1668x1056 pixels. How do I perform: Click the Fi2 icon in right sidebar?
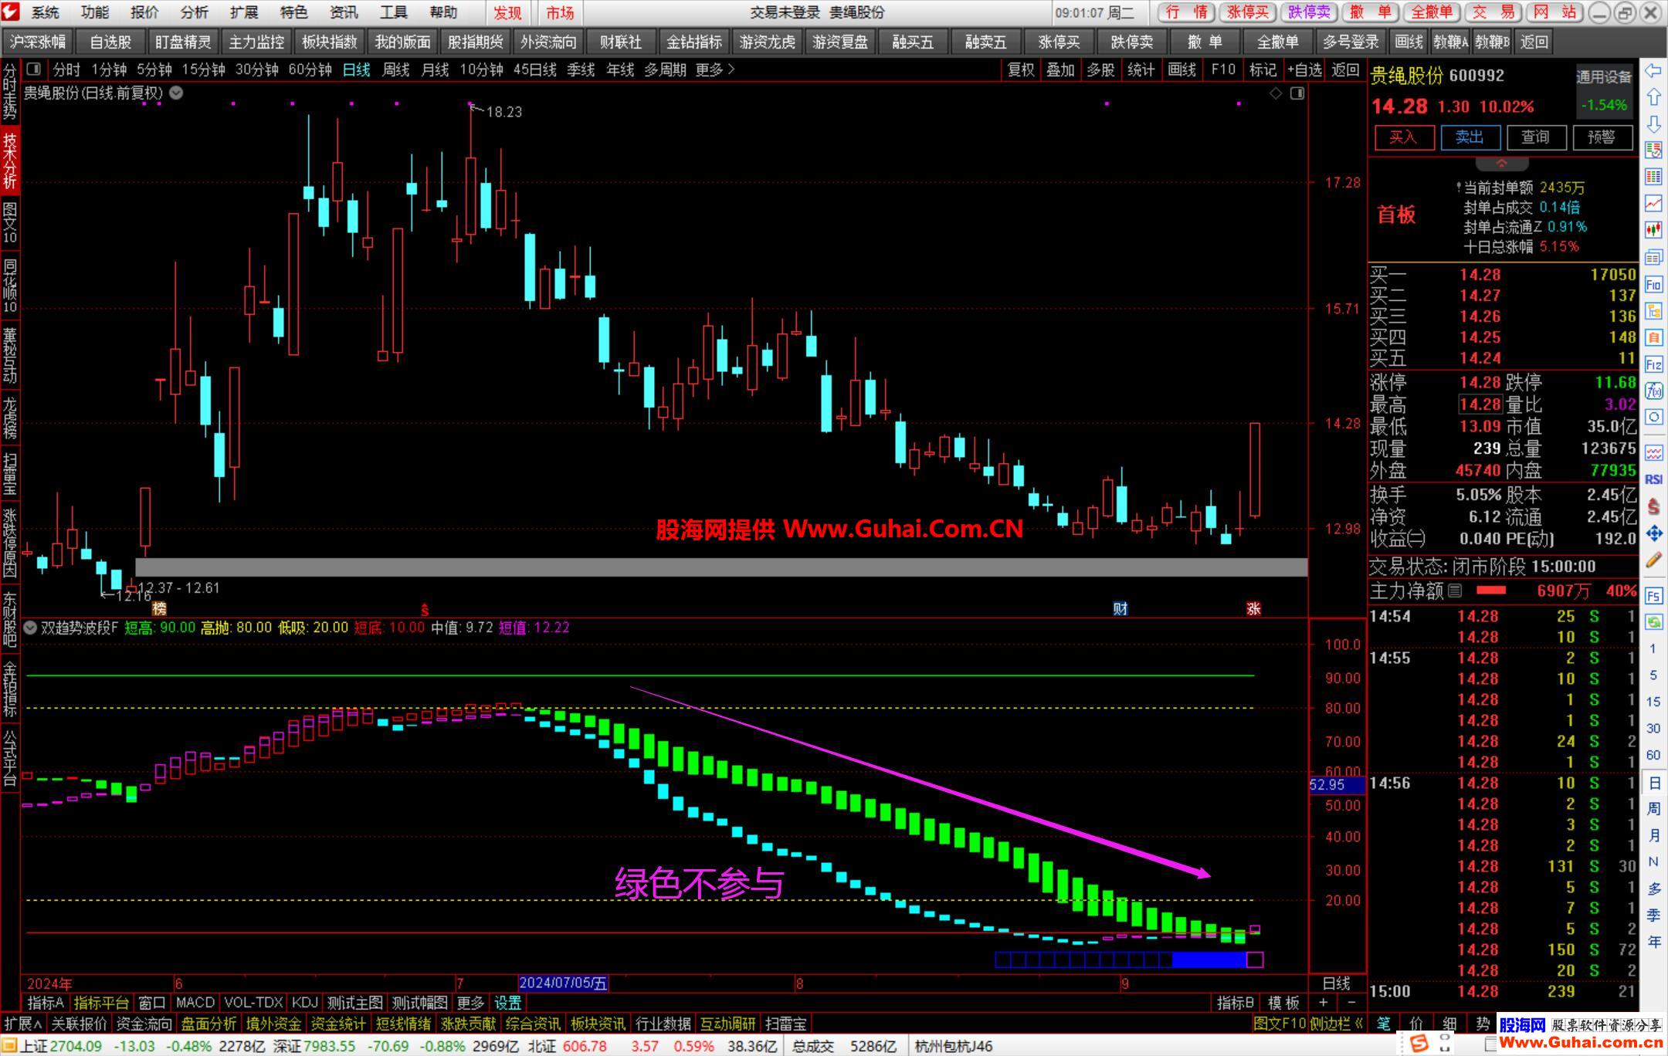click(1653, 364)
